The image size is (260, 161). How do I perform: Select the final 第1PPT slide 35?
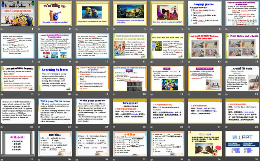242,144
